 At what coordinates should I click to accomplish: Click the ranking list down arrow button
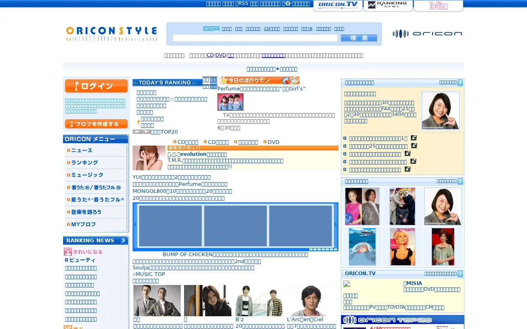click(146, 132)
